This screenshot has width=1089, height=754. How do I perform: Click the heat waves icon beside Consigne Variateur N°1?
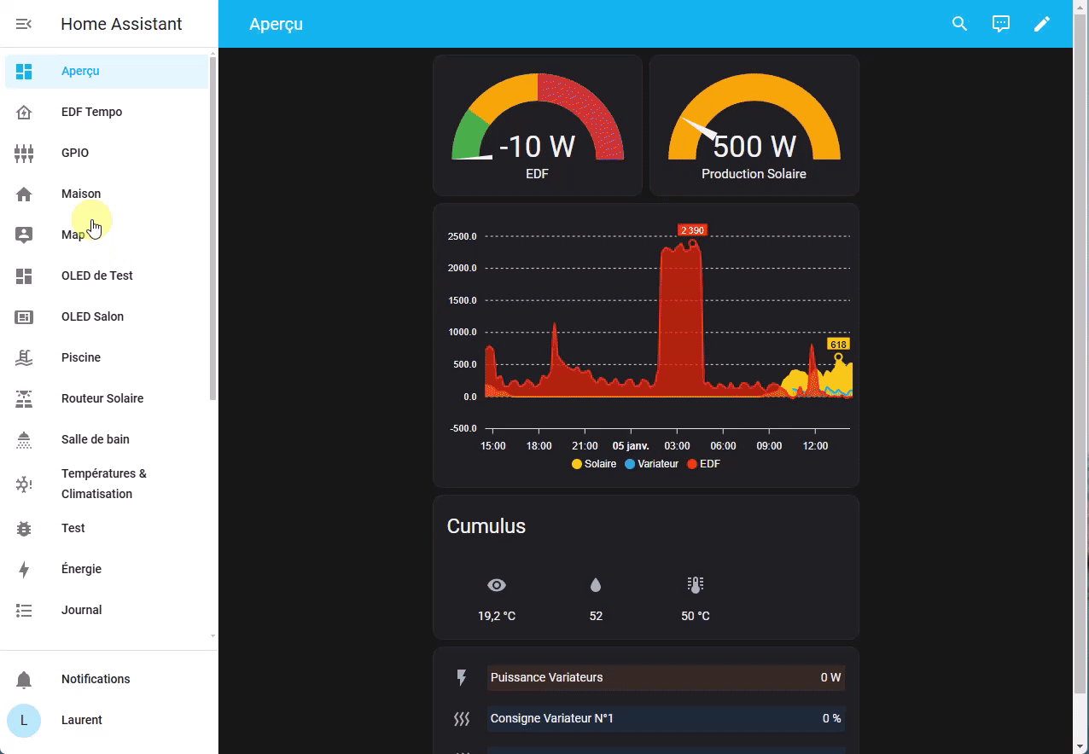(462, 719)
